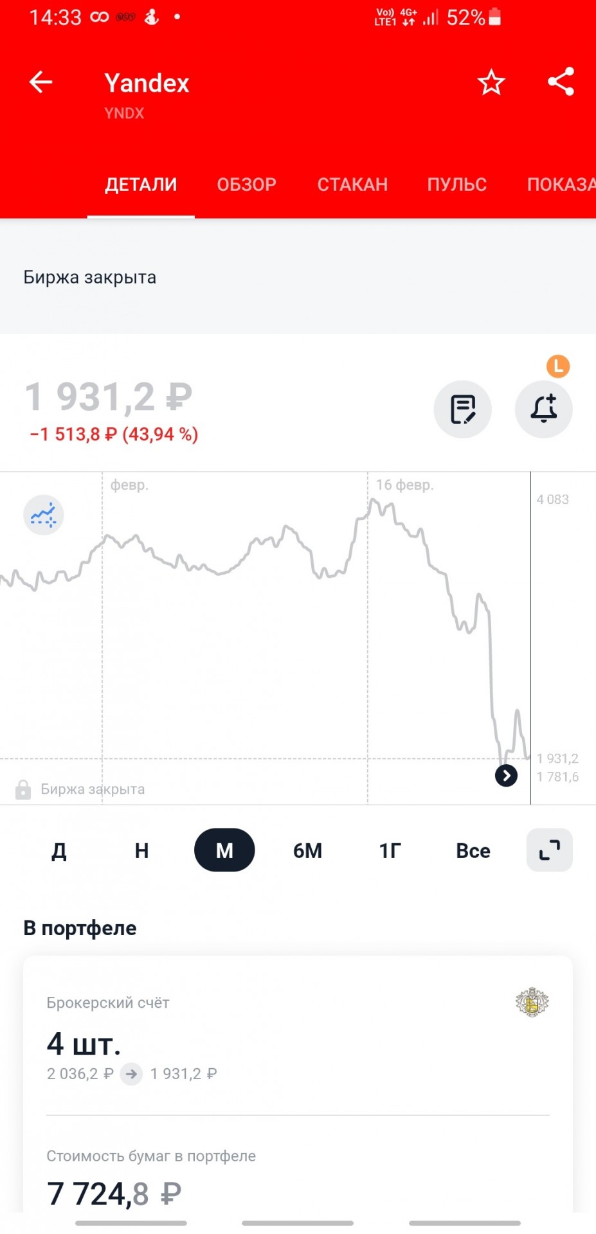Screen dimensions: 596x1234
Task: Show the Все full history period
Action: click(473, 850)
